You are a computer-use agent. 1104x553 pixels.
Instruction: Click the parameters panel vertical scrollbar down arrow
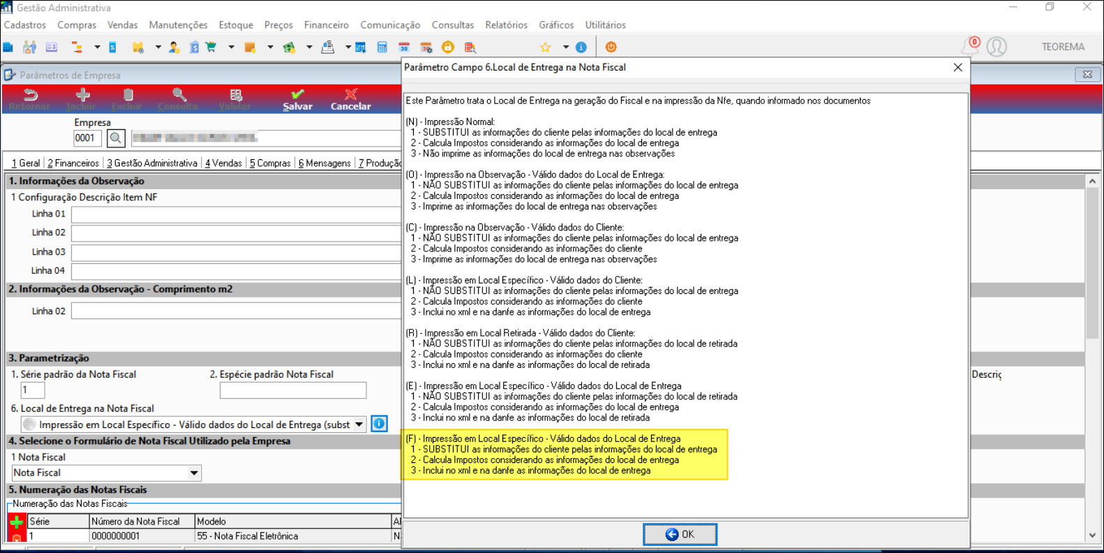click(1092, 536)
